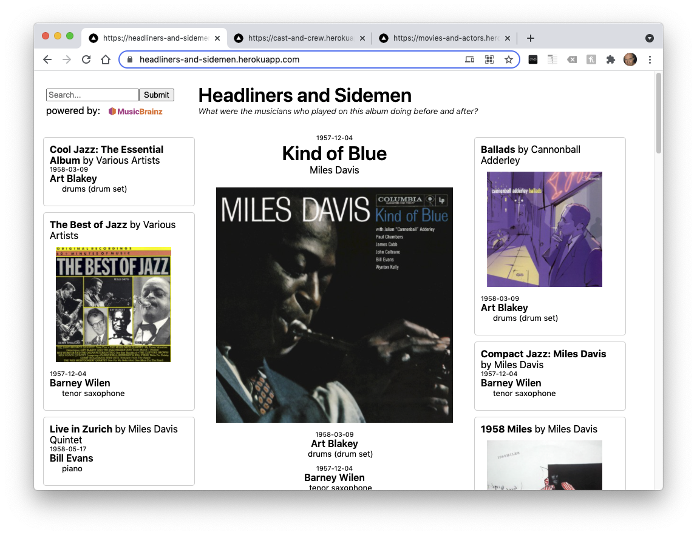Open the Chrome three-dot menu
The width and height of the screenshot is (697, 535).
coord(650,59)
